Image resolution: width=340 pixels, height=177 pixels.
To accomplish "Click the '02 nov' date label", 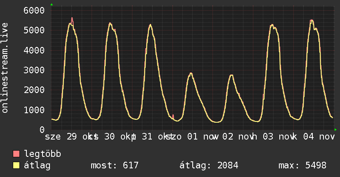I will 238,137.
